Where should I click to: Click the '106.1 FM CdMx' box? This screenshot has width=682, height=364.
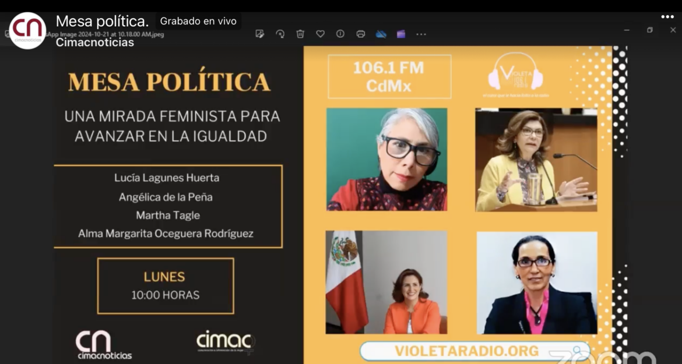pos(389,77)
